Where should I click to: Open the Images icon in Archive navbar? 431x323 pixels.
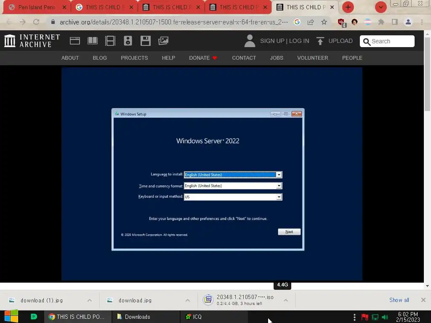(x=163, y=41)
